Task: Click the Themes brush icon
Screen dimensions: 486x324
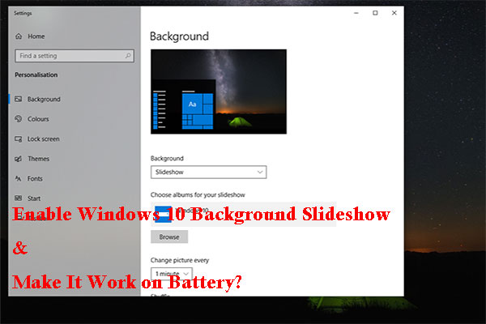Action: click(18, 159)
